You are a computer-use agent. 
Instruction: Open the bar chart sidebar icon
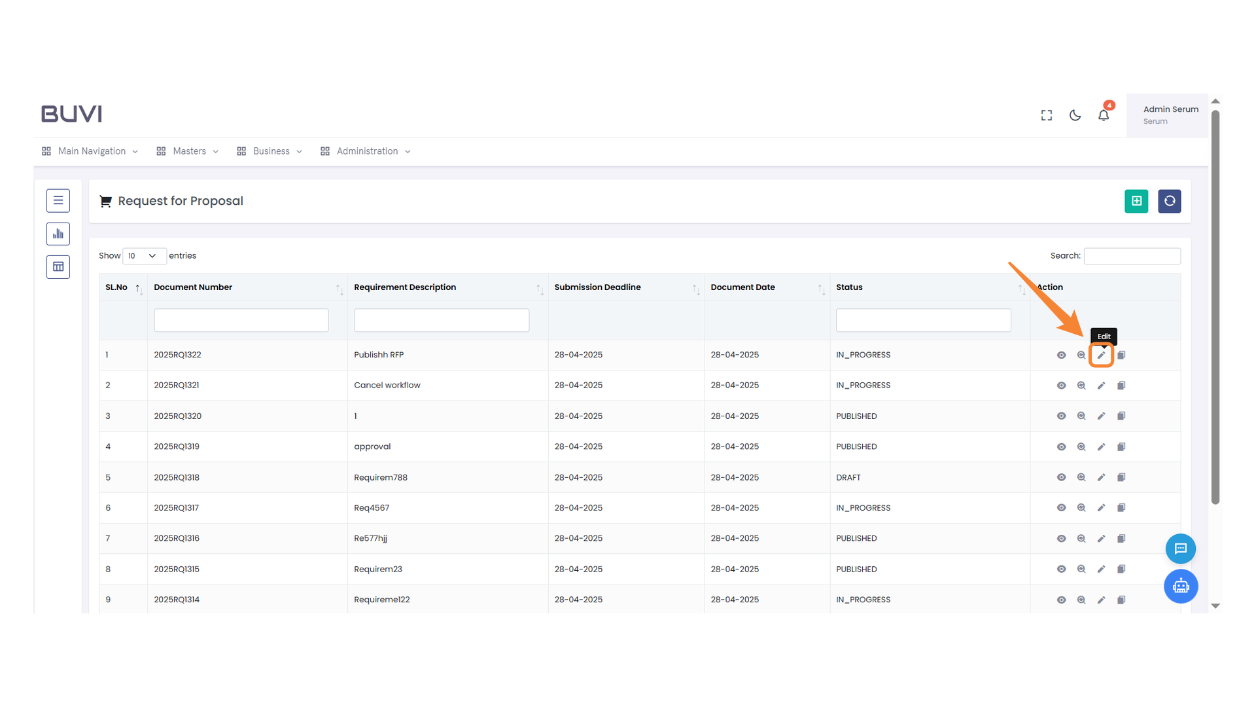click(x=58, y=234)
